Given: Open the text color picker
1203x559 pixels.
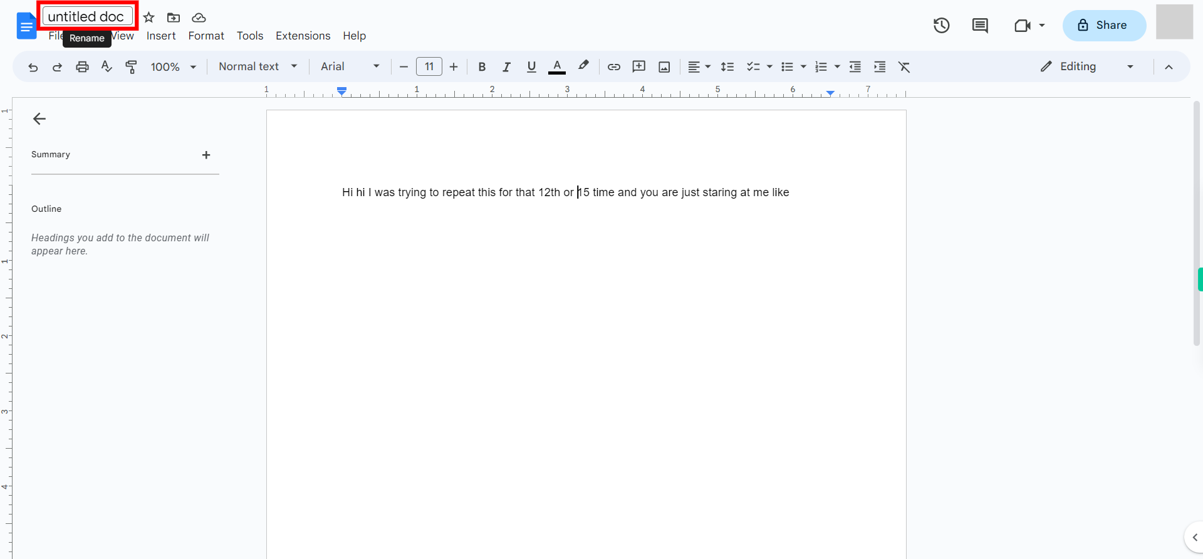Looking at the screenshot, I should click(557, 67).
